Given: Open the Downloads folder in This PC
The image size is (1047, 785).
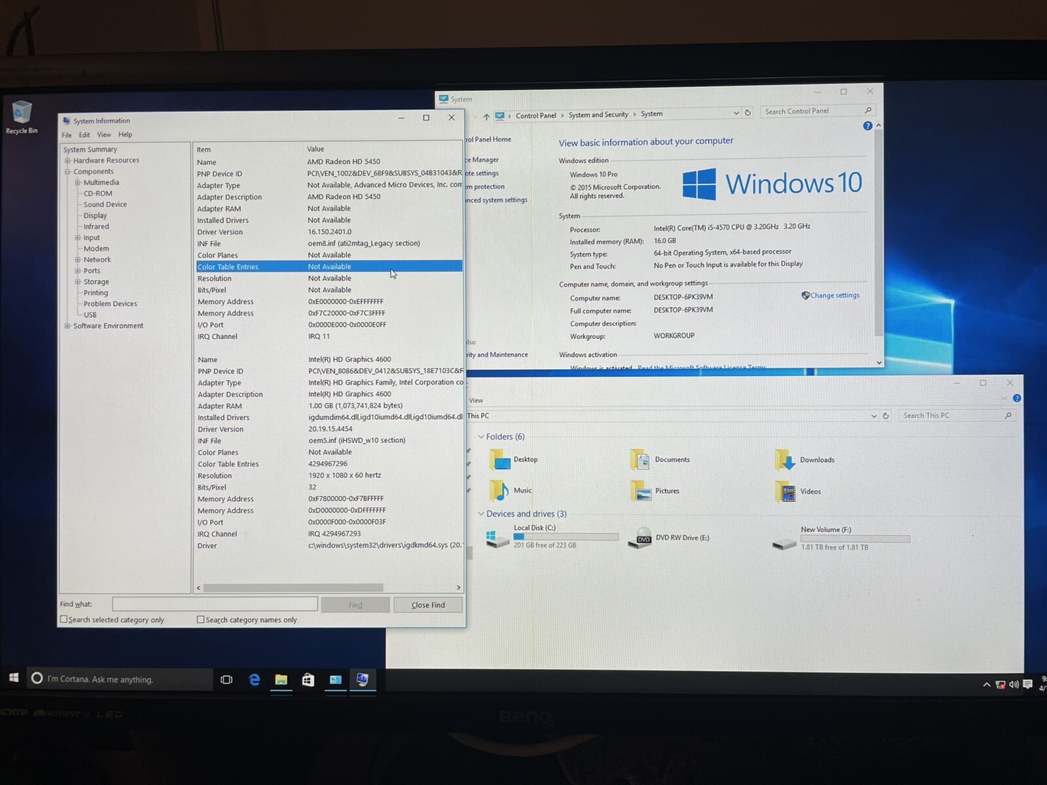Looking at the screenshot, I should pyautogui.click(x=804, y=460).
